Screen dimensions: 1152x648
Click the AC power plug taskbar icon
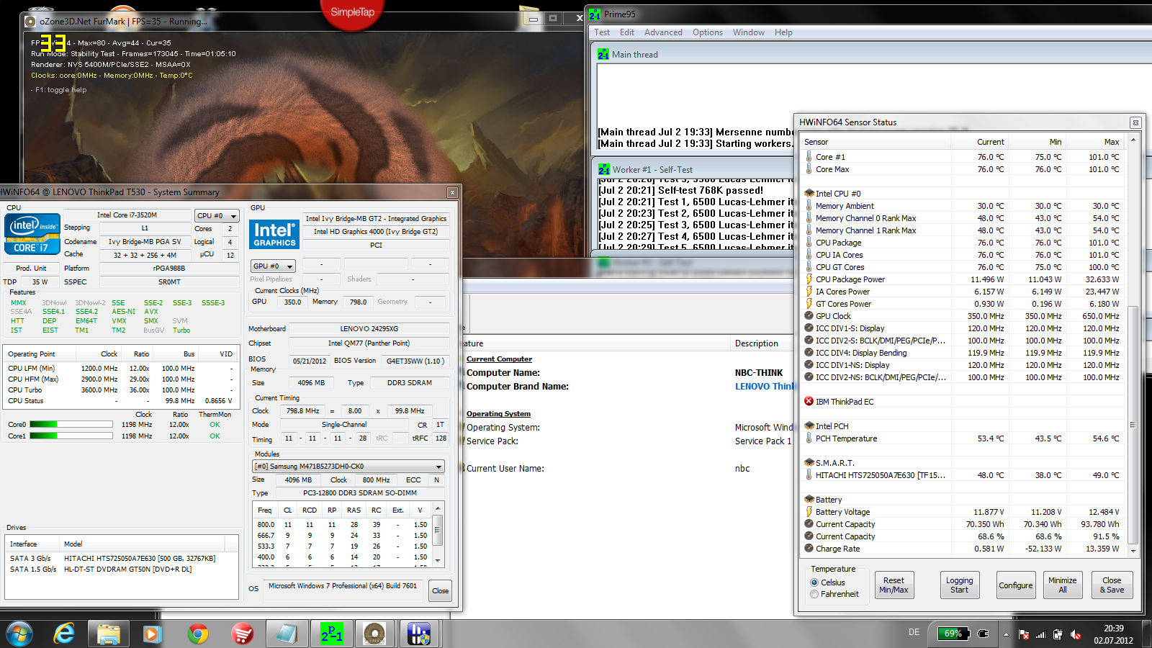click(984, 634)
